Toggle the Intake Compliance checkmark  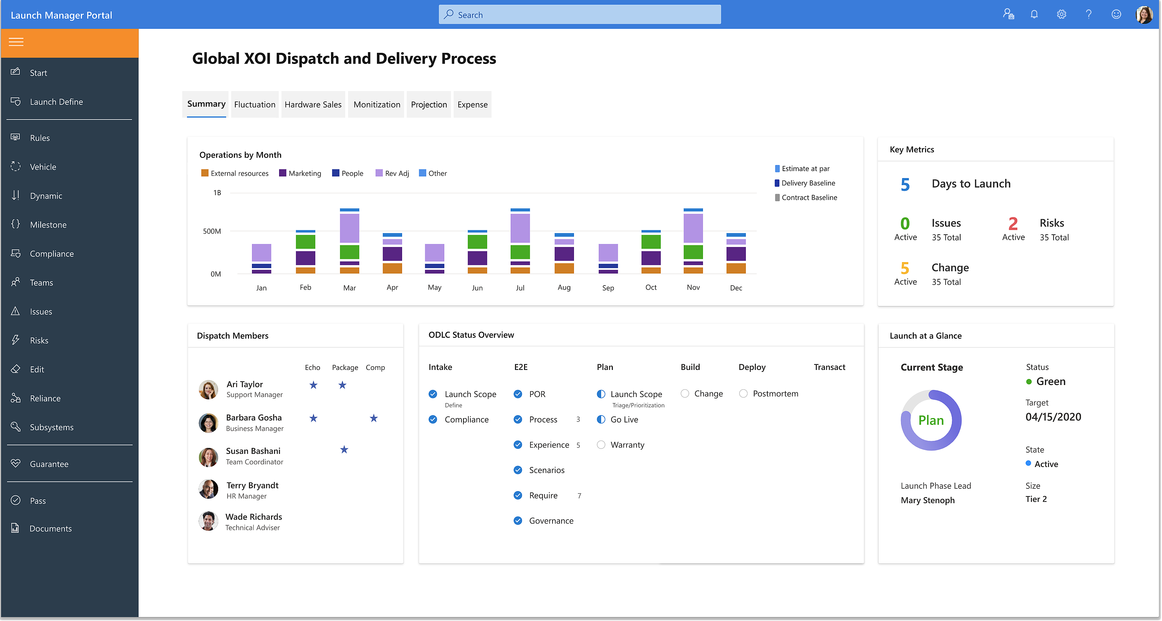(433, 419)
